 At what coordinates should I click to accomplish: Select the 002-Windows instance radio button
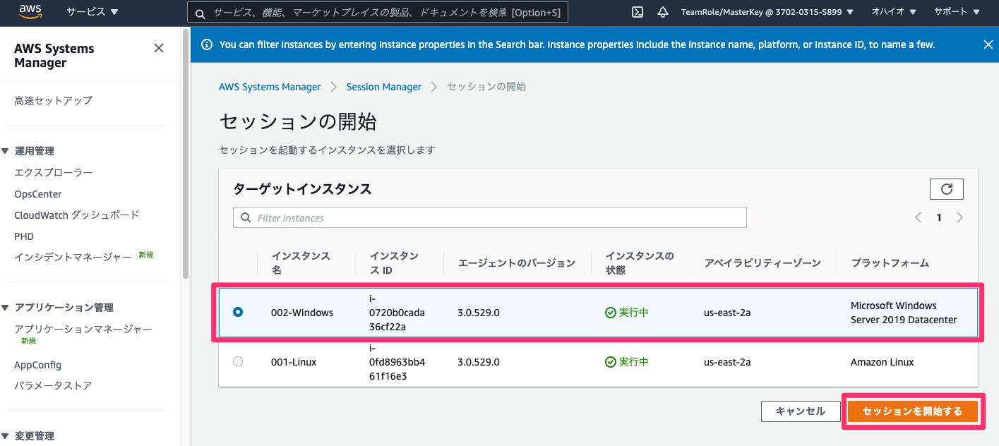pos(238,312)
